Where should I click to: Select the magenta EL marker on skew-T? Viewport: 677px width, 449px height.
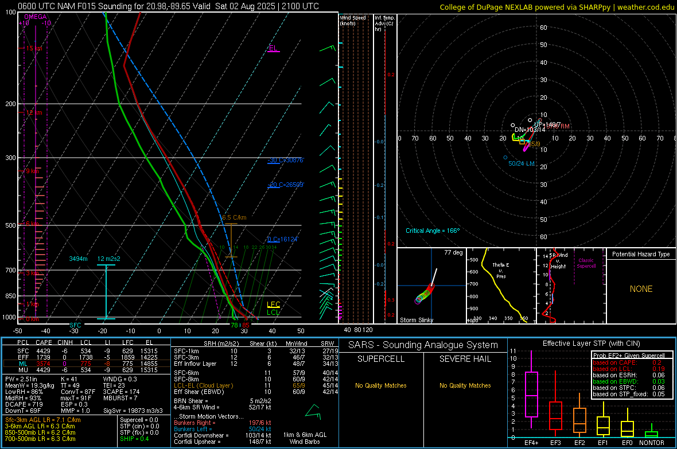(x=273, y=48)
